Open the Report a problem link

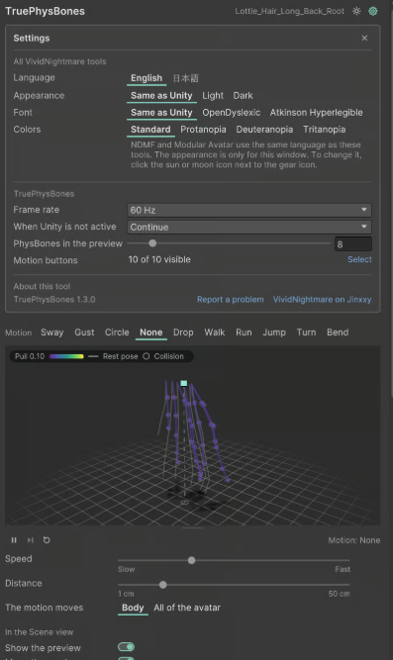[x=231, y=299]
